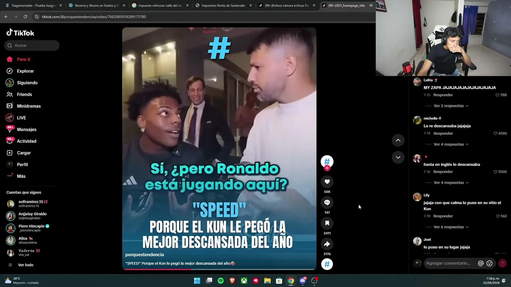Reply to Lulita's comment via Responder

(443, 95)
